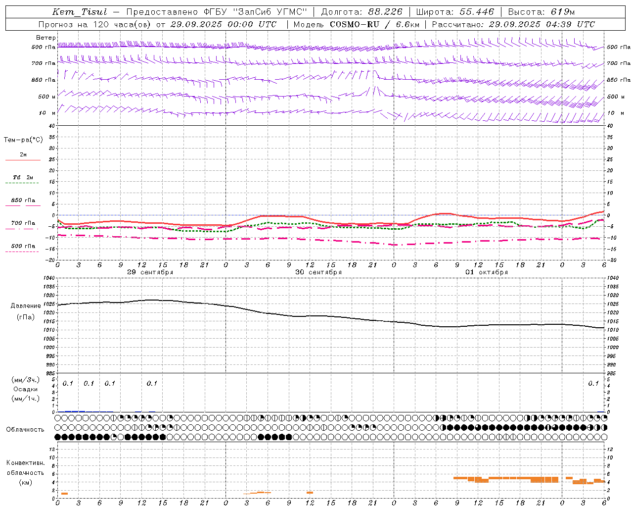
Task: Click the '30 сентября' date label
Action: [x=318, y=272]
